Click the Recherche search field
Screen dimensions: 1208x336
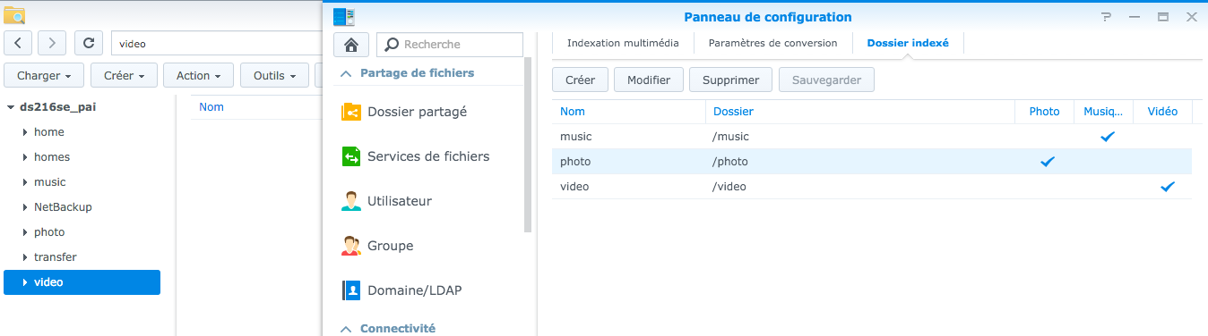pos(450,45)
